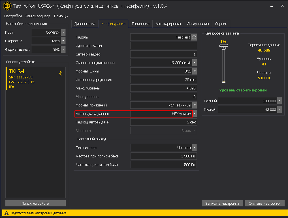Viewport: 288px width, 218px height.
Task: Minimize the USPConf window
Action: point(272,6)
